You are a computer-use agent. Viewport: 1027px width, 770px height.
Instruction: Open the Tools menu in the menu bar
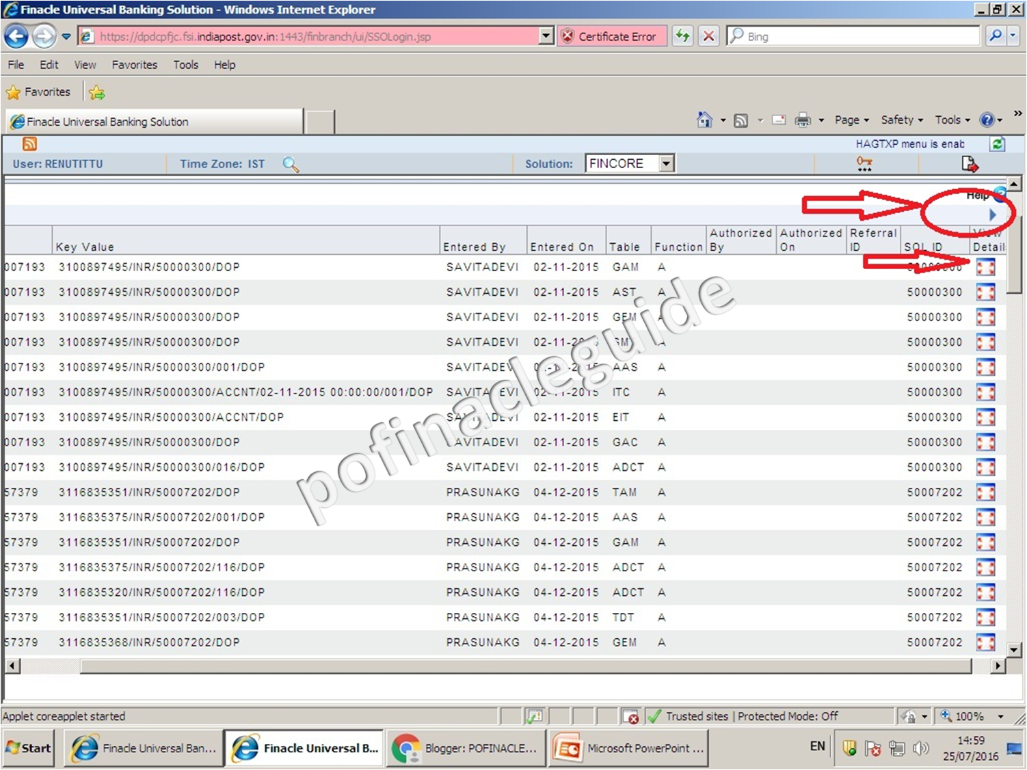185,64
